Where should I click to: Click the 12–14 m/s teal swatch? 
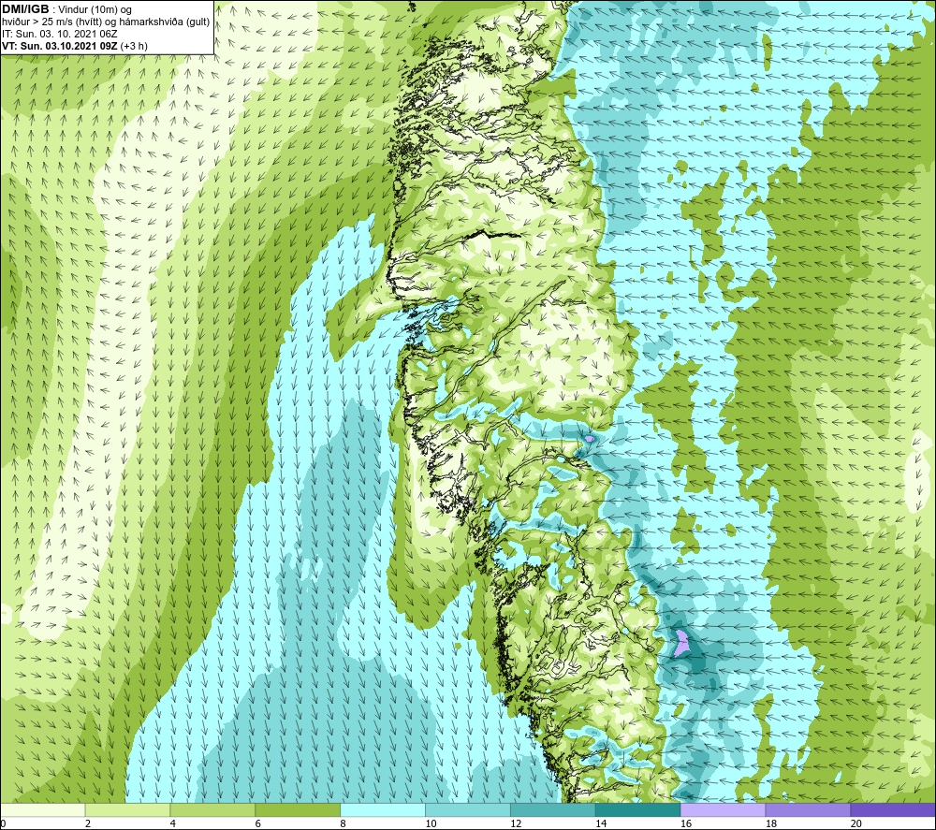[553, 810]
